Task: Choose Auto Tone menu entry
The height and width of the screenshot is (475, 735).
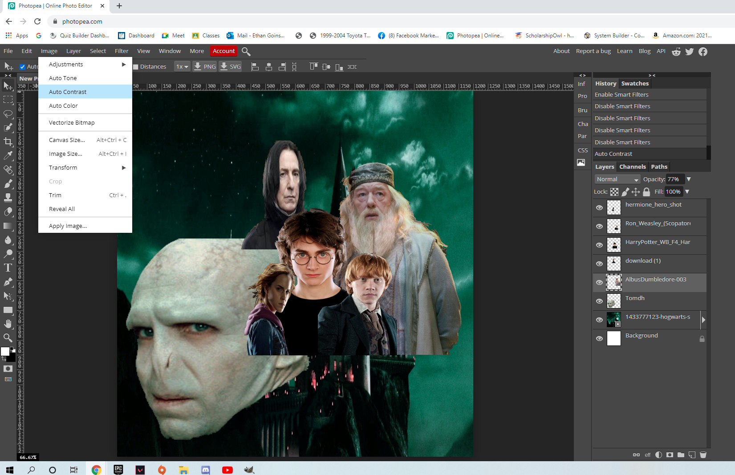Action: tap(85, 78)
